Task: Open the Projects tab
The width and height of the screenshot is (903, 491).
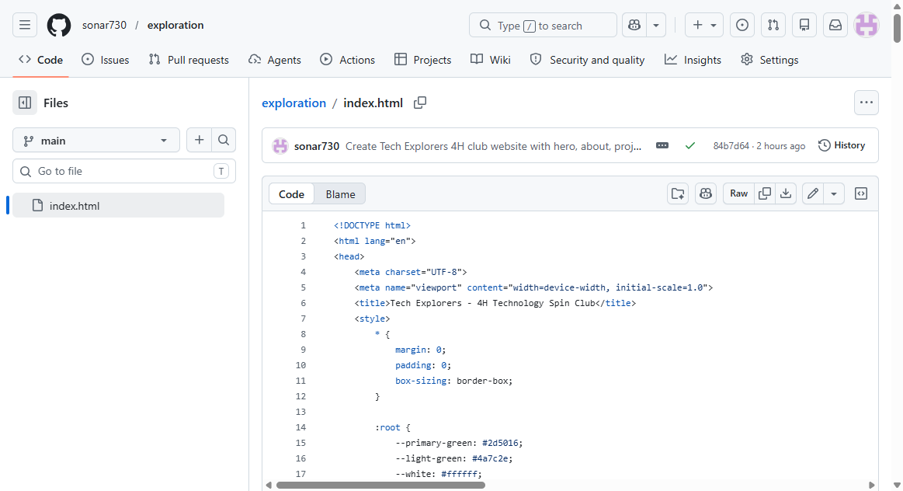Action: [422, 60]
